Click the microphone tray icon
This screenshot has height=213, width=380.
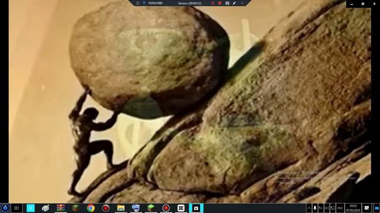click(315, 208)
